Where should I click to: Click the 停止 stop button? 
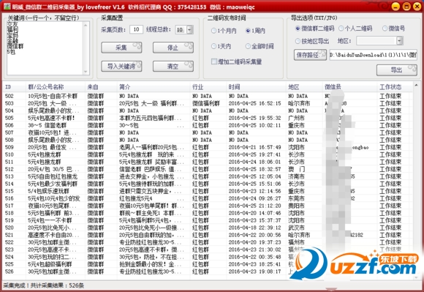(173, 48)
